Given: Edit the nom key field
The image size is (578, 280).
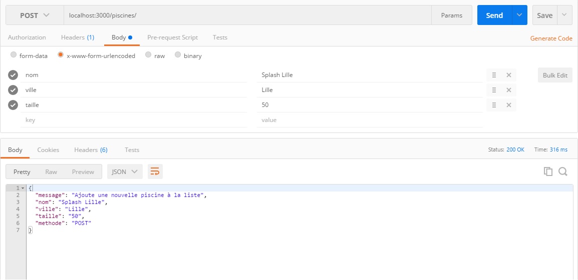Looking at the screenshot, I should click(133, 75).
